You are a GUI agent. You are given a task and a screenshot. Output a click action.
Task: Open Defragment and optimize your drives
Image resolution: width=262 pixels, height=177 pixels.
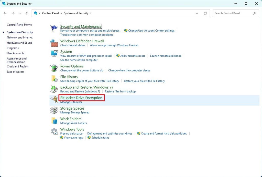(110, 133)
